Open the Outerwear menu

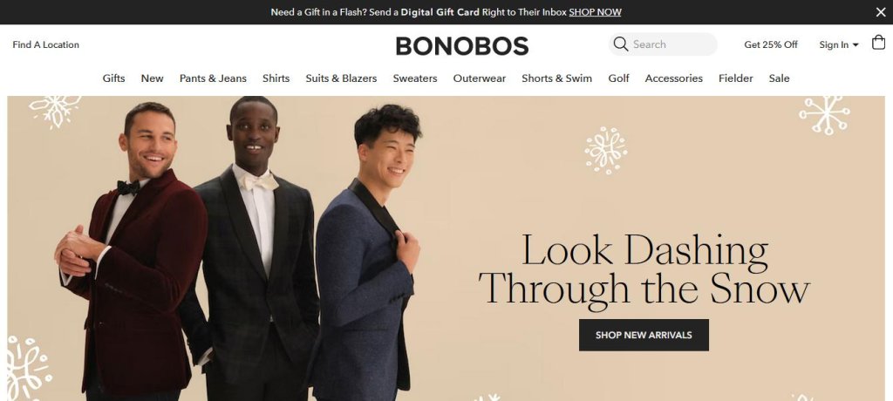[x=479, y=78]
